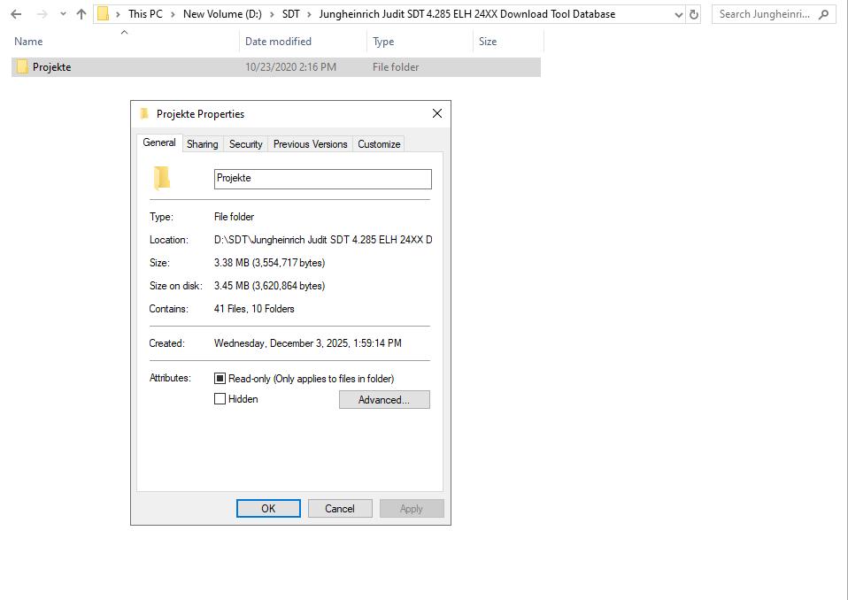This screenshot has width=848, height=600.
Task: Click the 10/23/2020 2:16 PM date cell
Action: [290, 67]
